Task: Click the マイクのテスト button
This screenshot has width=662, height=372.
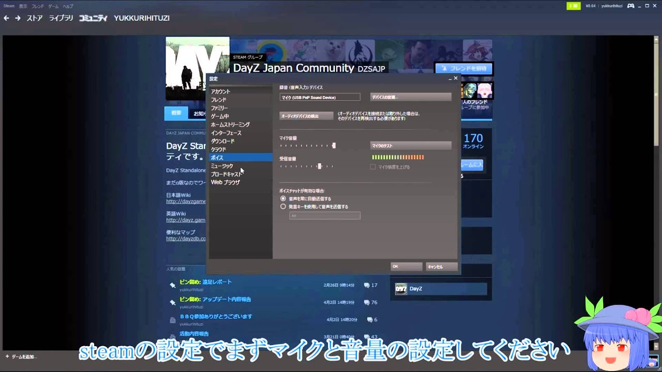Action: click(411, 146)
